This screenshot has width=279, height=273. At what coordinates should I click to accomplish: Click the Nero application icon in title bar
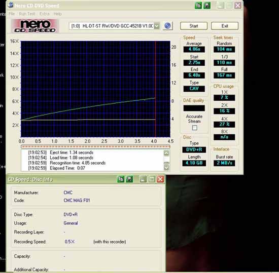click(11, 5)
